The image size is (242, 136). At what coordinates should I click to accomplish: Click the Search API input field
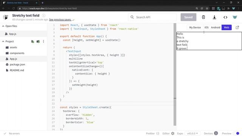[x=152, y=17]
